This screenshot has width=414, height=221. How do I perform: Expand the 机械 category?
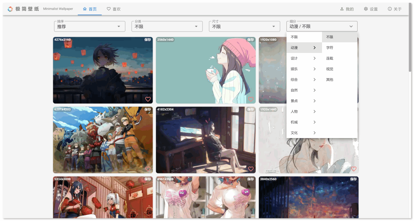(304, 122)
